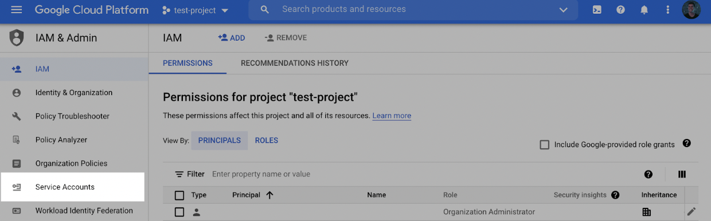
Task: Click the column display options icon
Action: 682,175
